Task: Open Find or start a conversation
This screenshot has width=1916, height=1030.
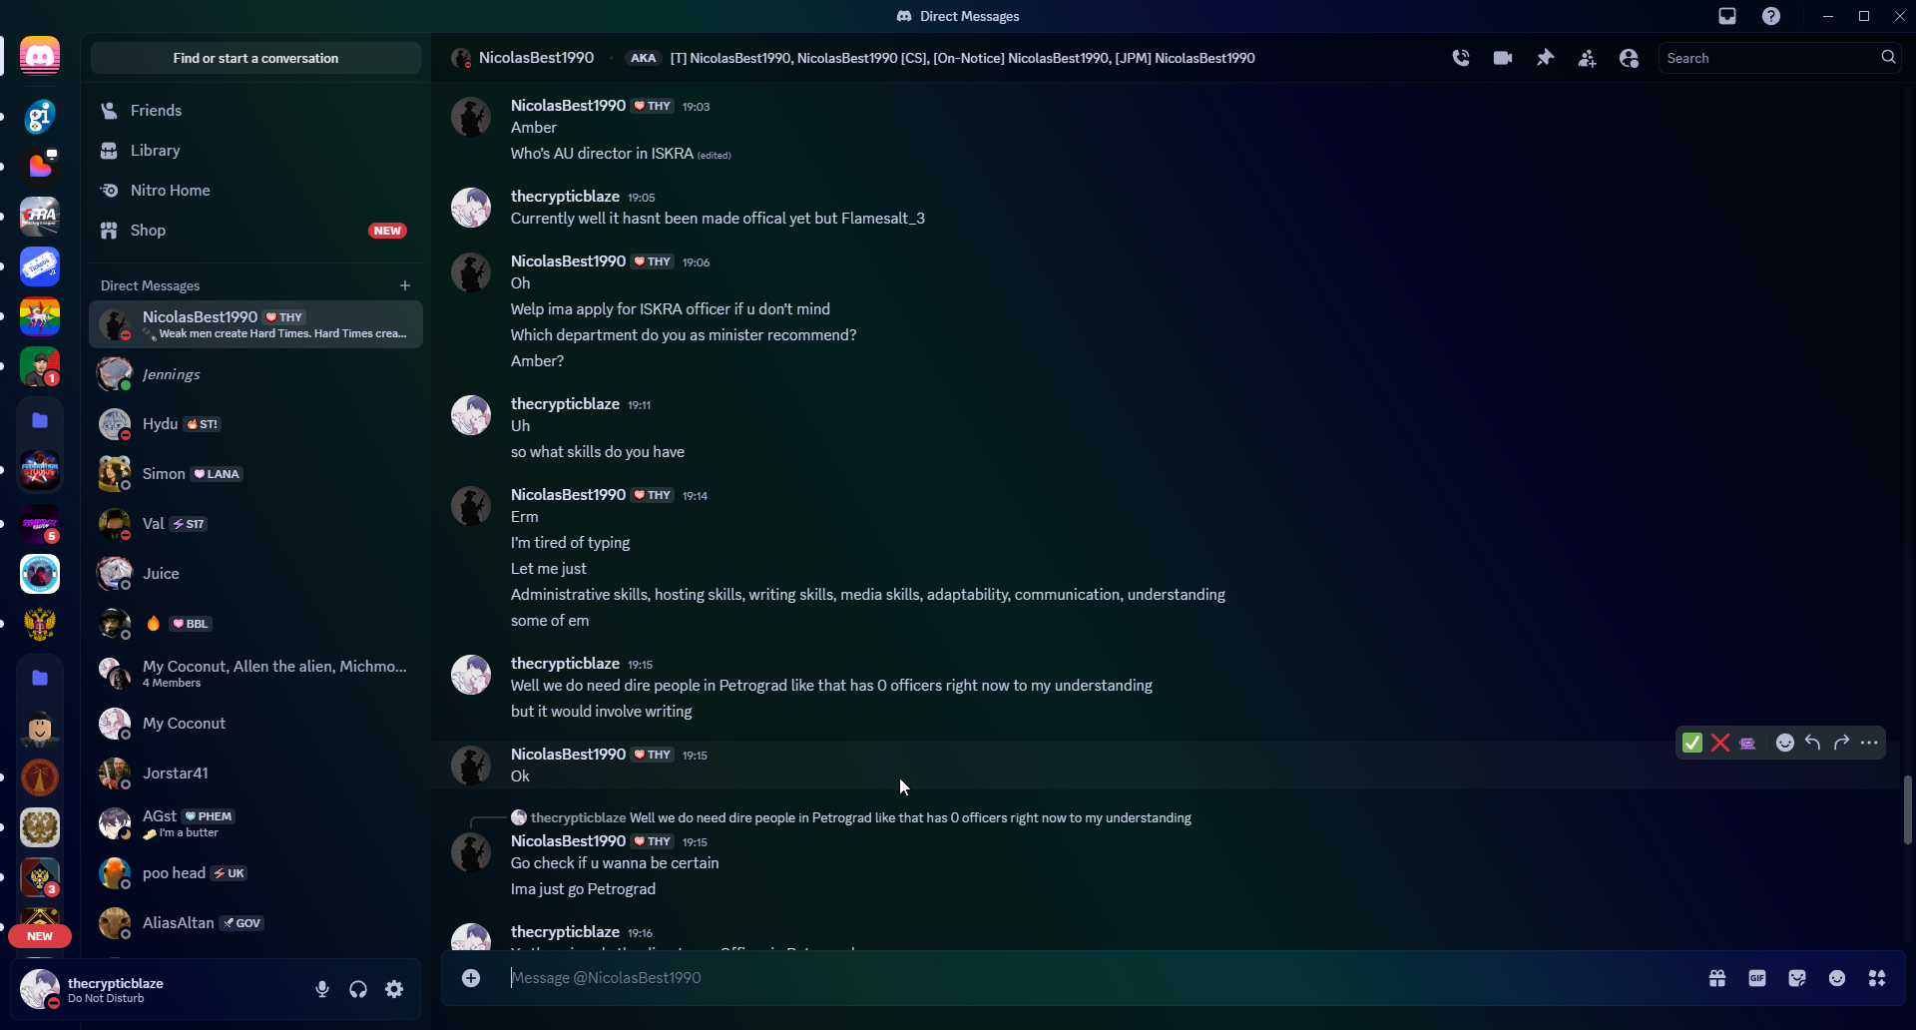Action: (x=256, y=58)
